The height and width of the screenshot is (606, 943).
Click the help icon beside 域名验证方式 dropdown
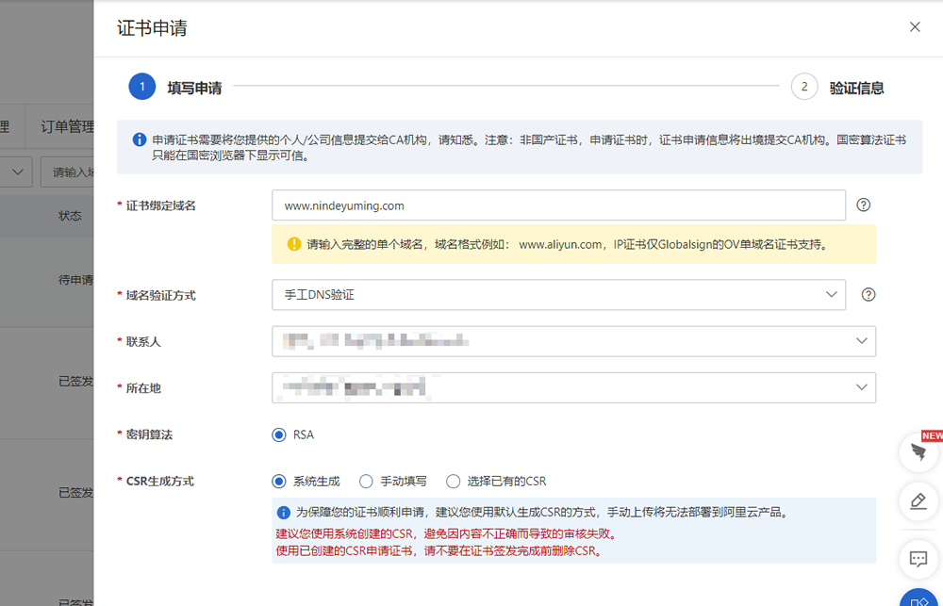(x=869, y=295)
